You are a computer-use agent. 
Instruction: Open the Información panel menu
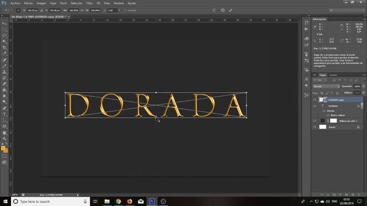(x=364, y=19)
